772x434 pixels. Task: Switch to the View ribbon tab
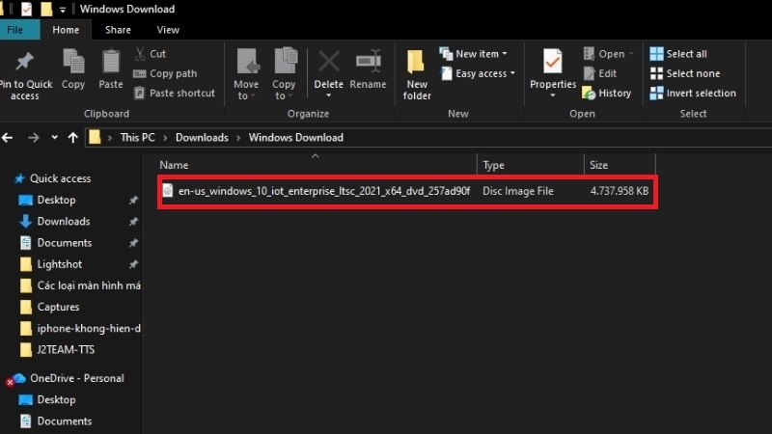coord(168,30)
